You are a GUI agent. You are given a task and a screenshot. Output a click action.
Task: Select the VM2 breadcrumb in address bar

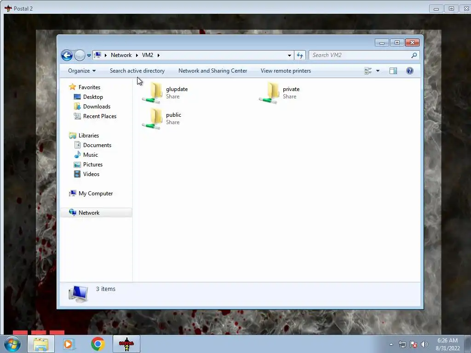[x=148, y=55]
